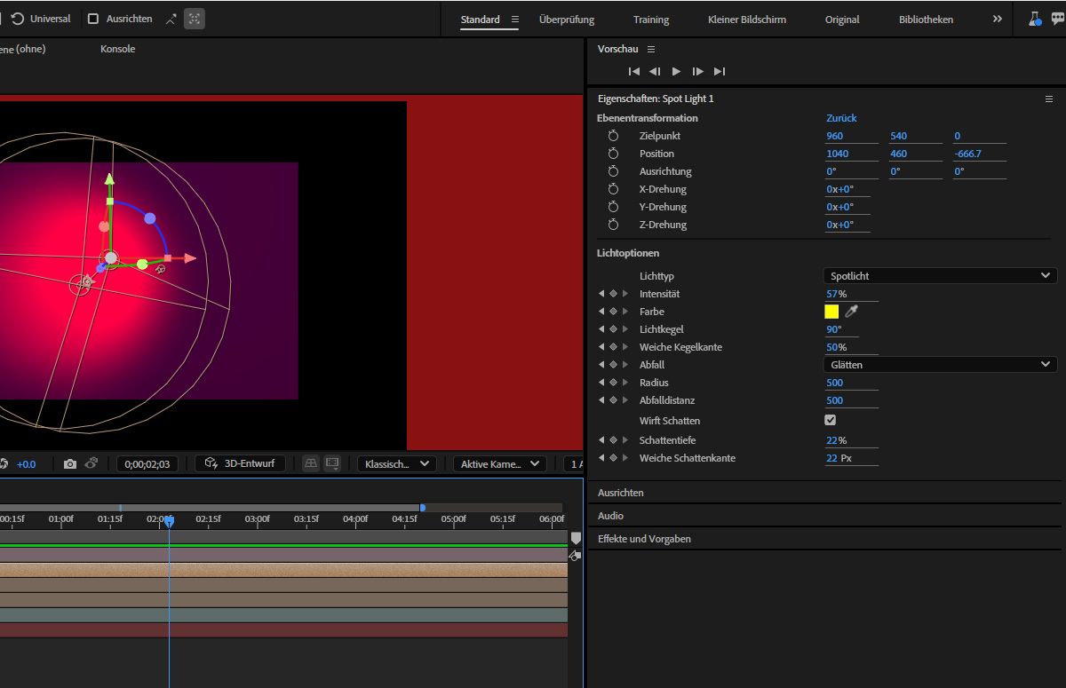The height and width of the screenshot is (688, 1066).
Task: Take a snapshot with the camera icon
Action: click(70, 463)
